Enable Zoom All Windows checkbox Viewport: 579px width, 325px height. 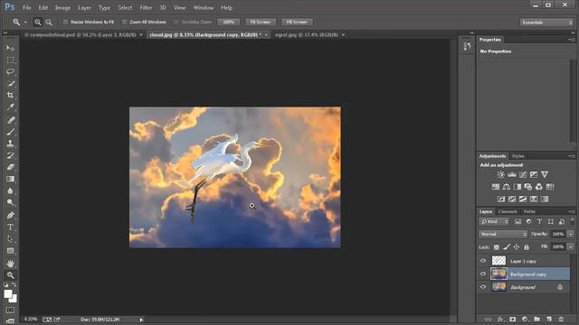(x=125, y=22)
